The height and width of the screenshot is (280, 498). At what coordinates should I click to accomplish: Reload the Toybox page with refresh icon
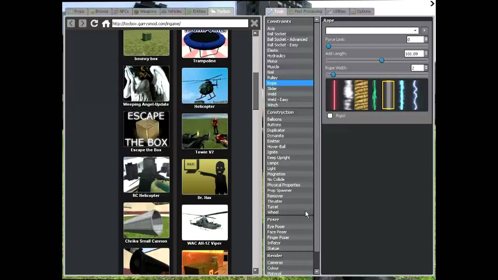(x=94, y=23)
